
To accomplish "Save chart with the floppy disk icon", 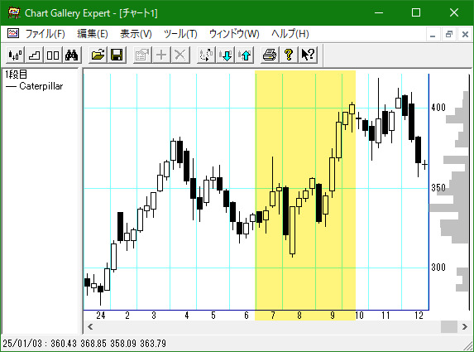I will pos(117,55).
